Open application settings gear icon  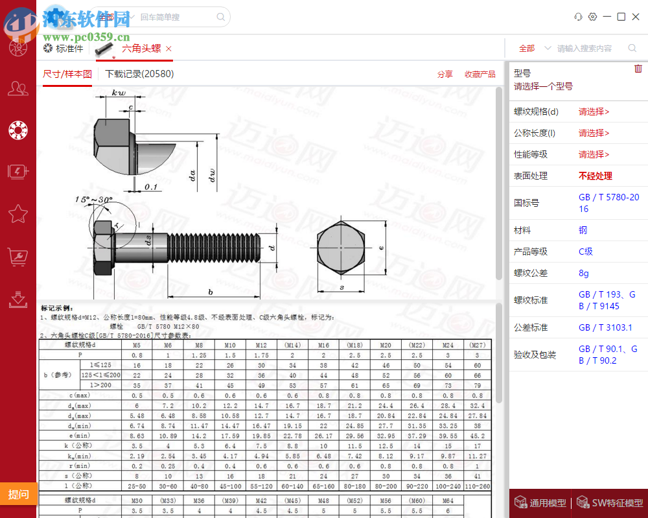(592, 16)
